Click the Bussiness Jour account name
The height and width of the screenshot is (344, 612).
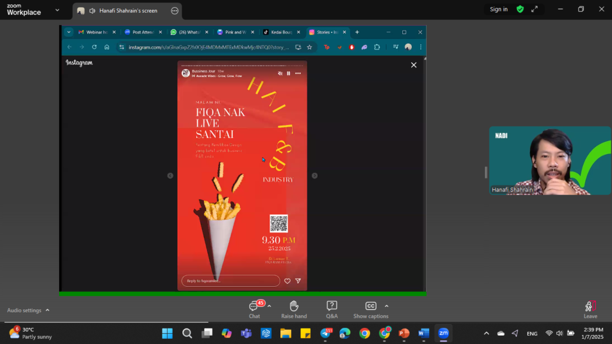pos(203,72)
